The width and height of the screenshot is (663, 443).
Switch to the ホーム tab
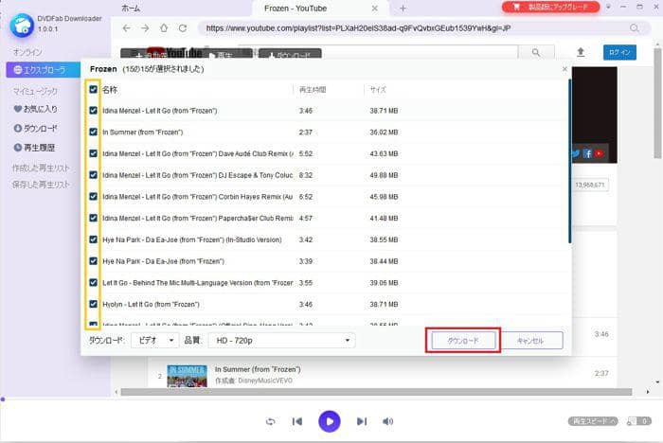[x=131, y=9]
